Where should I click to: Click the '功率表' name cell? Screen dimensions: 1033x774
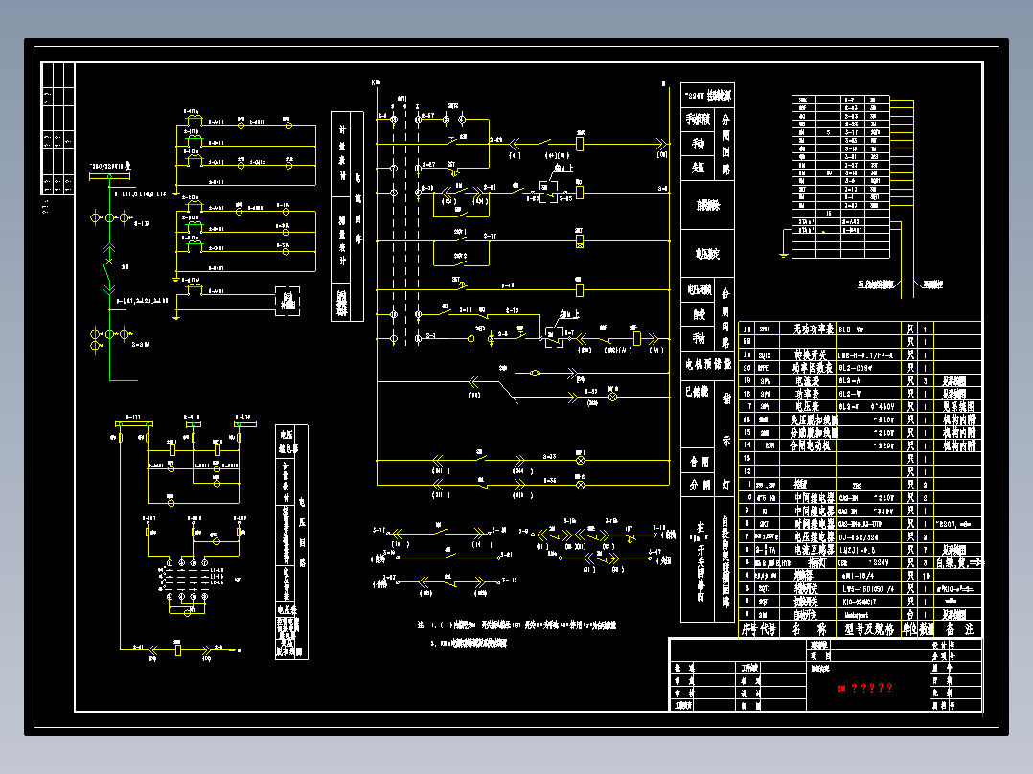point(807,394)
